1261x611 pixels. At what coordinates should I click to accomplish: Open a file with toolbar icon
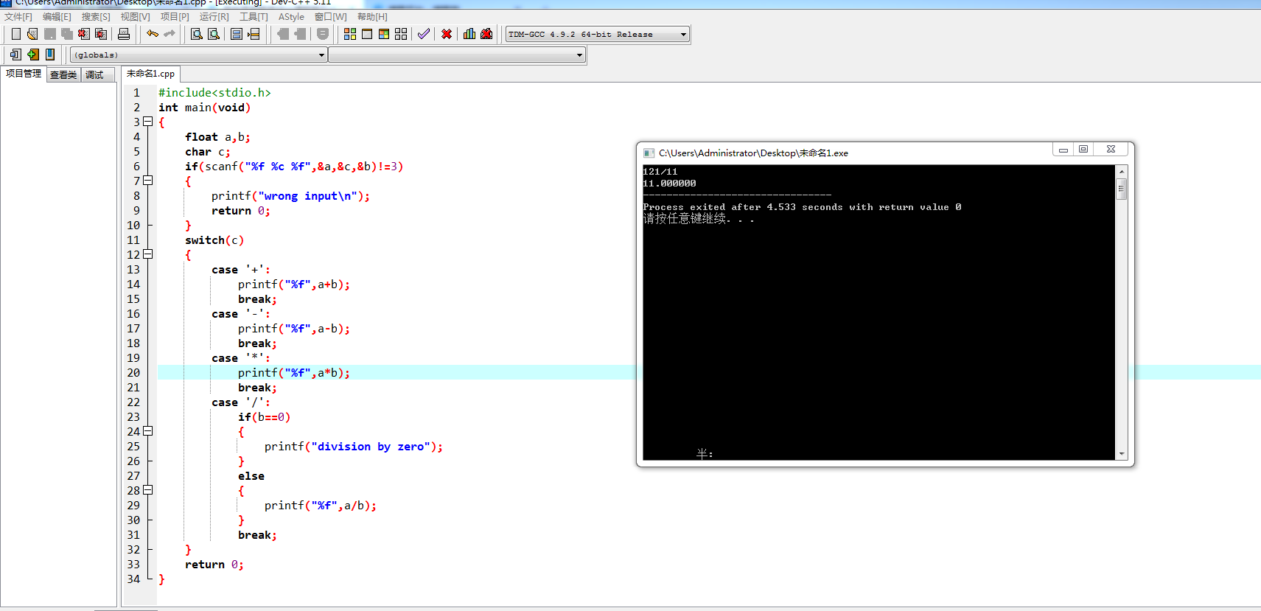click(32, 34)
